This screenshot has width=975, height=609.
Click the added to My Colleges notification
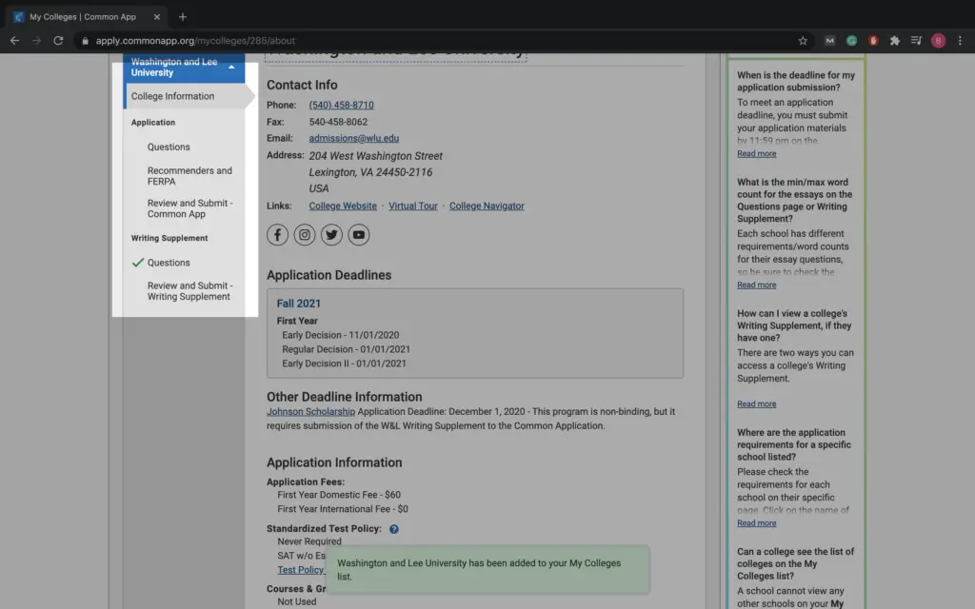[487, 570]
